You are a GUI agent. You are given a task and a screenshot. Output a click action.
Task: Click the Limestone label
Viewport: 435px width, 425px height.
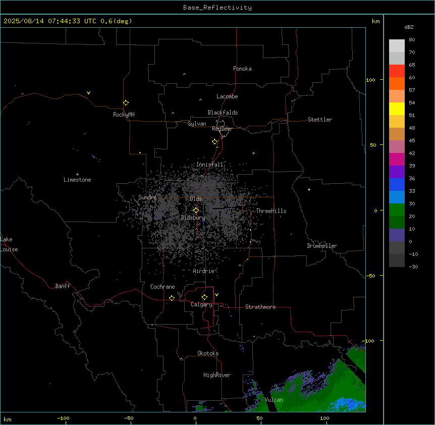coord(77,180)
